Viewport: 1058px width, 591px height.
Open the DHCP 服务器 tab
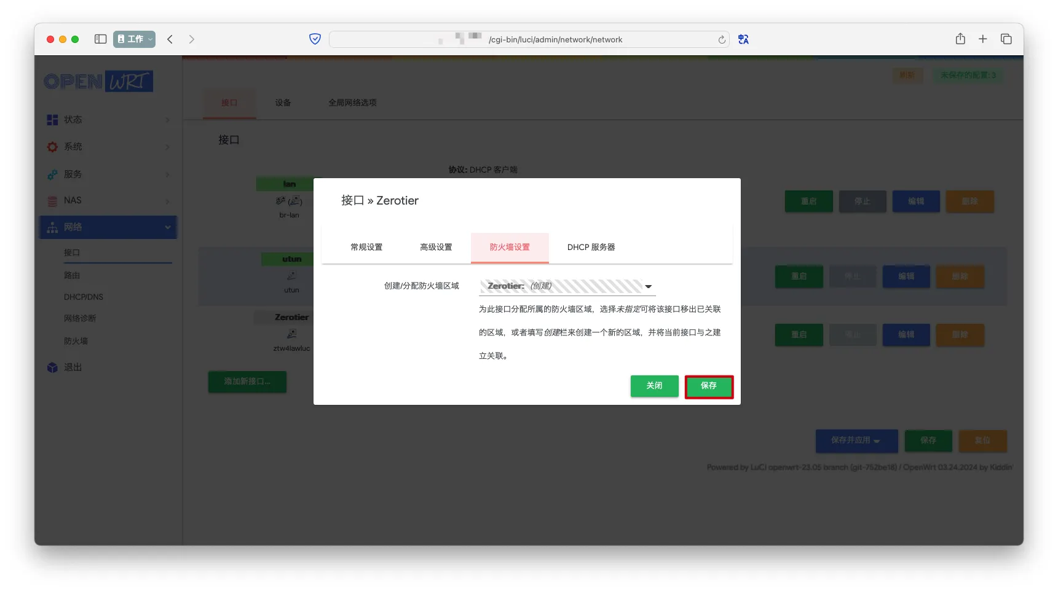591,248
